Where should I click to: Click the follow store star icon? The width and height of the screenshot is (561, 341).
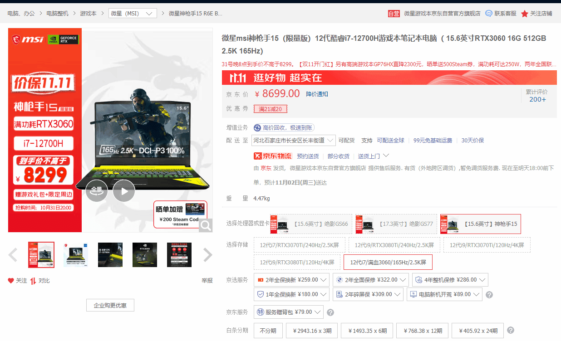click(x=525, y=14)
